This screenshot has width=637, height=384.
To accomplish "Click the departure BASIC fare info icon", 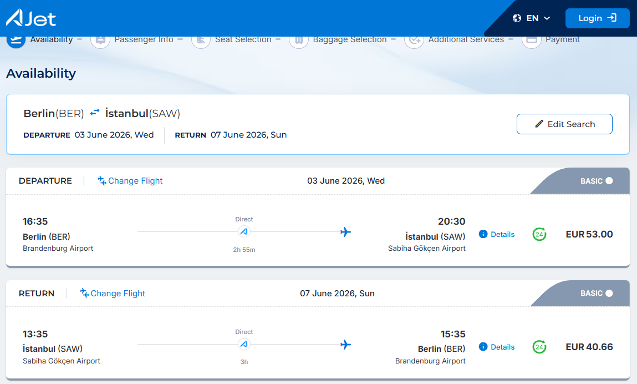I will pos(609,181).
